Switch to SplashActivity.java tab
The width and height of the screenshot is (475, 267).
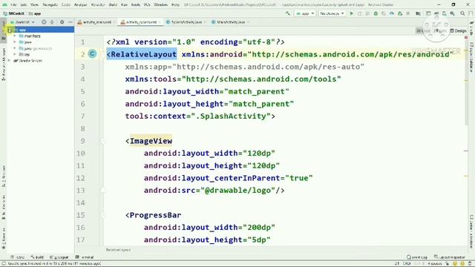click(x=186, y=22)
